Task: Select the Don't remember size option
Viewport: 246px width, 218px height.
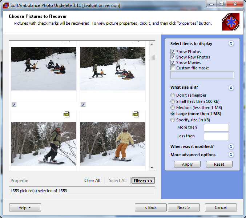Action: pyautogui.click(x=173, y=95)
